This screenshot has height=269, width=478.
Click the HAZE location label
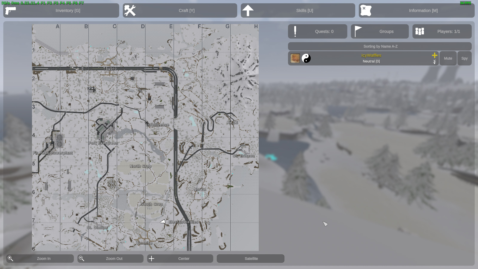pyautogui.click(x=232, y=123)
